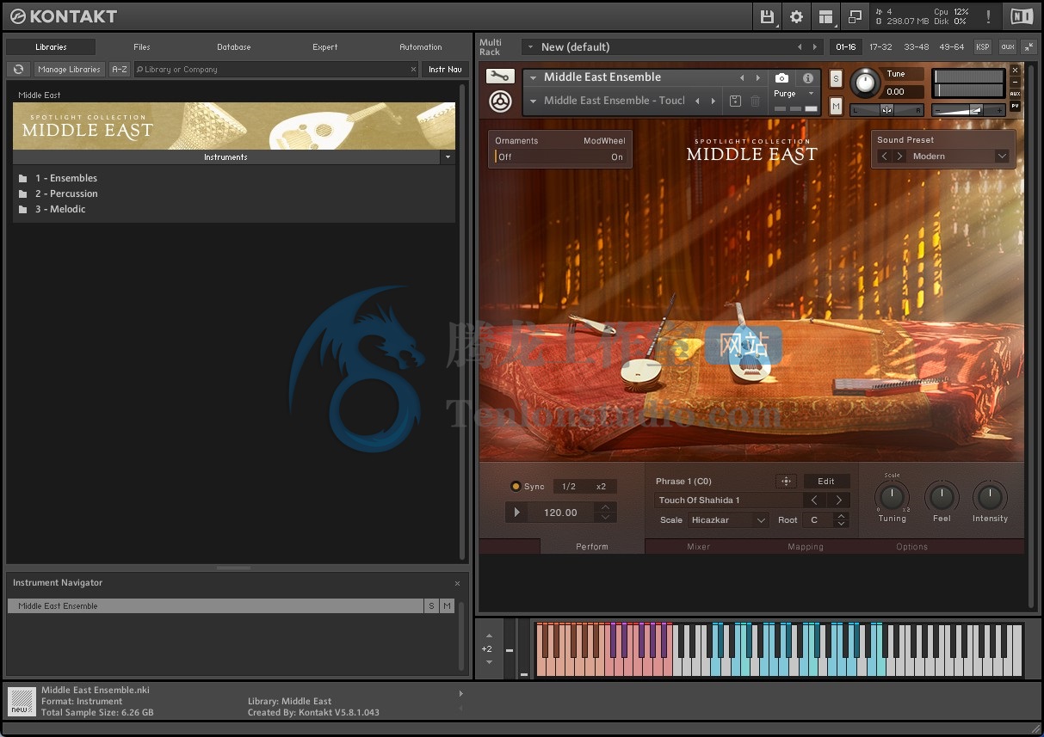
Task: Open the workspace layout panel icon
Action: pyautogui.click(x=826, y=16)
